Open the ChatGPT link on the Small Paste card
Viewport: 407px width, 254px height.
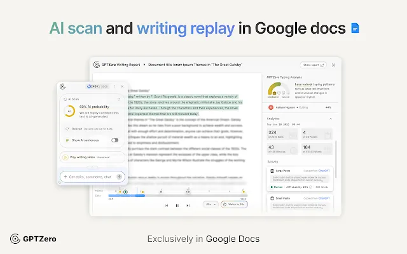tap(324, 198)
